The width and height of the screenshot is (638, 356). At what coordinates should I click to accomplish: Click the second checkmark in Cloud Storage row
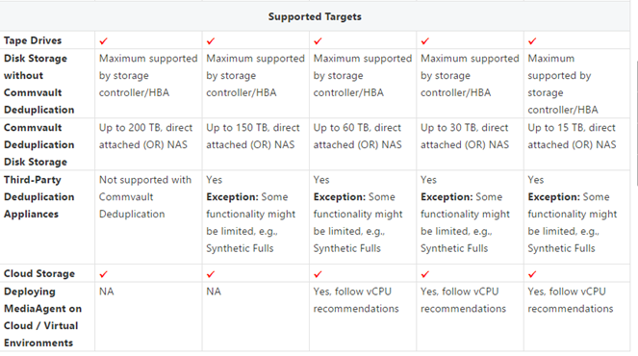[211, 274]
